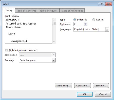Viewport: 114px width, 100px height.
Task: Open Modify styles button
Action: tap(101, 86)
